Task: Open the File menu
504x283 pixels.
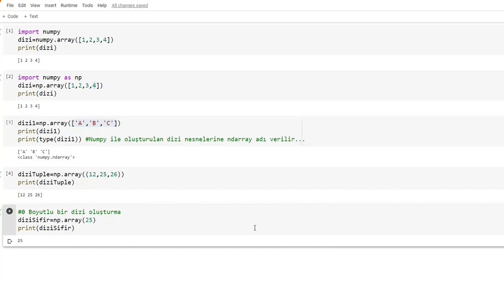Action: point(10,6)
